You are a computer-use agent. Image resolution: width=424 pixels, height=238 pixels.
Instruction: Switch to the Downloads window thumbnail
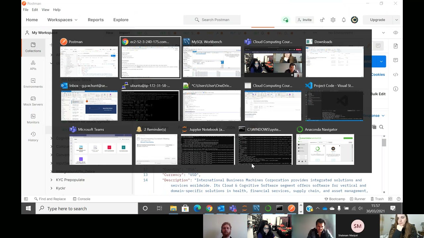coord(335,61)
